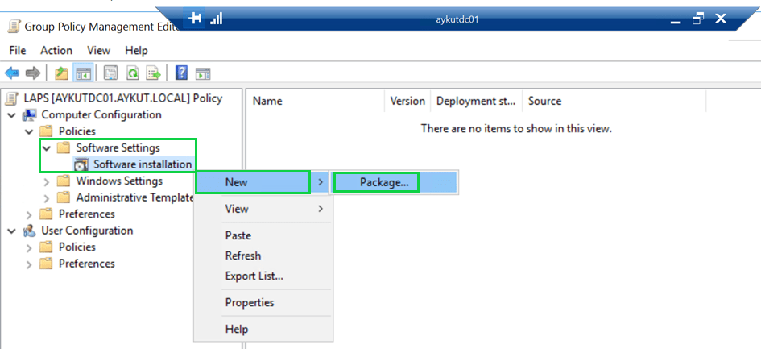Click Export List... in context menu
Screen dimensions: 761x349
(254, 276)
